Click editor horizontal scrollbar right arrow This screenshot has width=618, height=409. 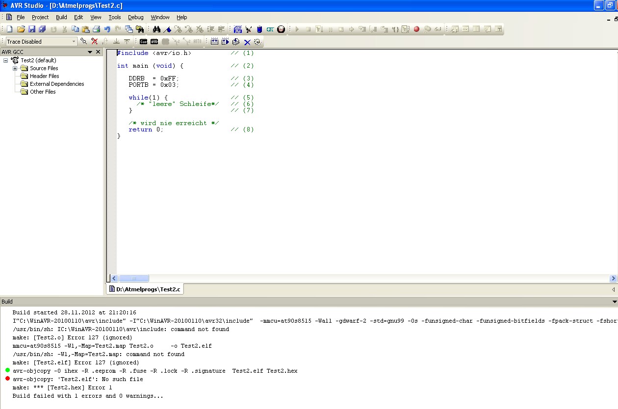point(613,278)
